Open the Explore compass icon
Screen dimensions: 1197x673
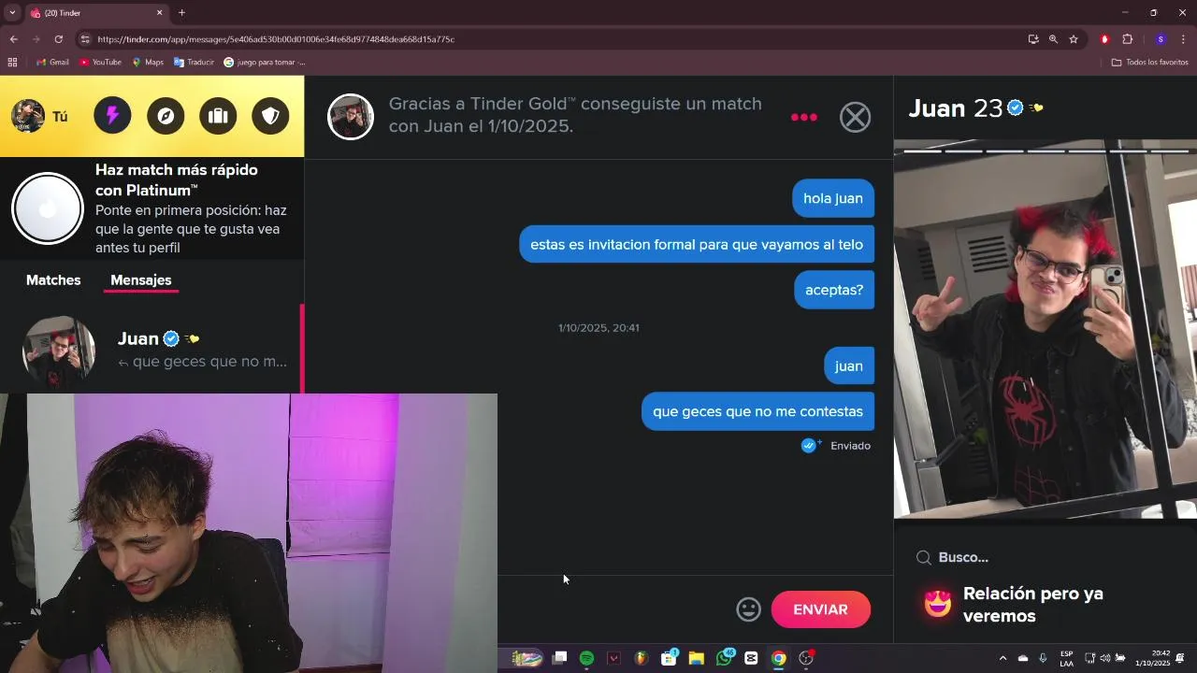coord(166,116)
